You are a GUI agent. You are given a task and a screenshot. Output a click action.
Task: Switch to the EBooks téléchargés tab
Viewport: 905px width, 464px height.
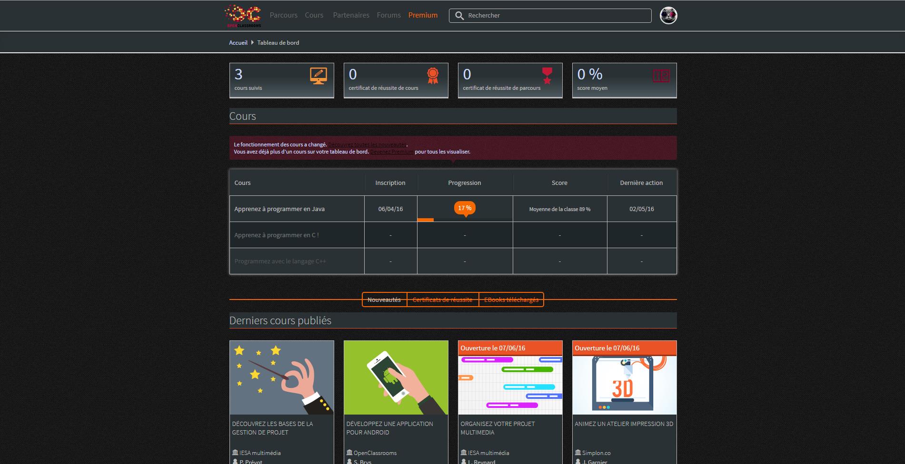511,300
